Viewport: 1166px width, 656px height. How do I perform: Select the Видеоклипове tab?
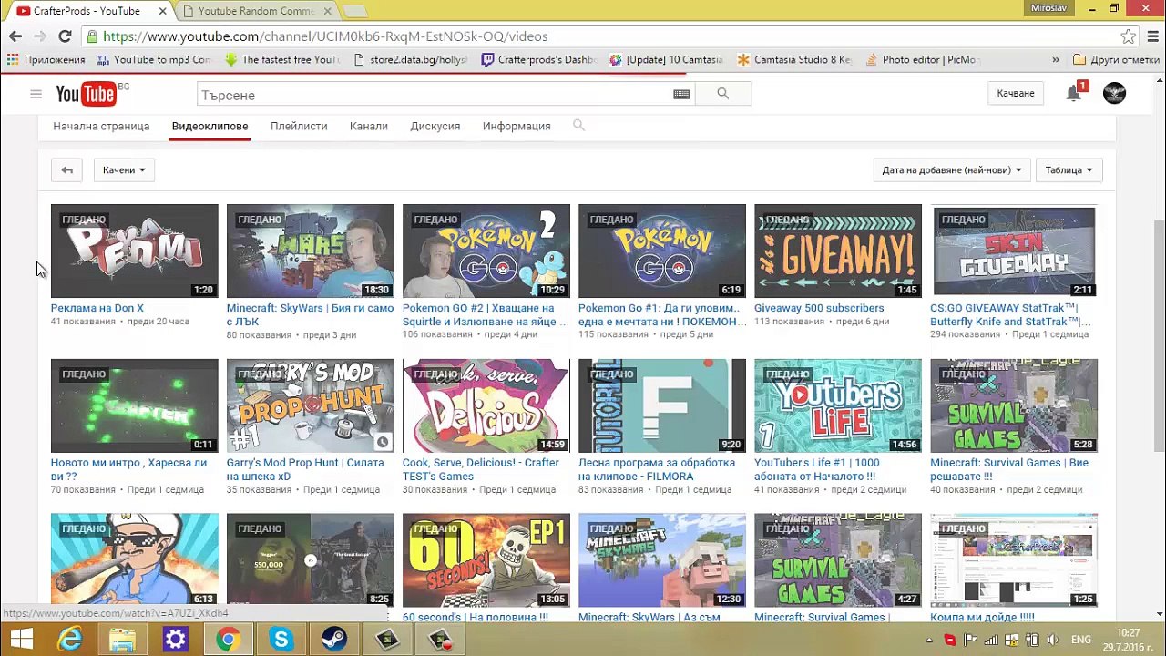coord(210,126)
